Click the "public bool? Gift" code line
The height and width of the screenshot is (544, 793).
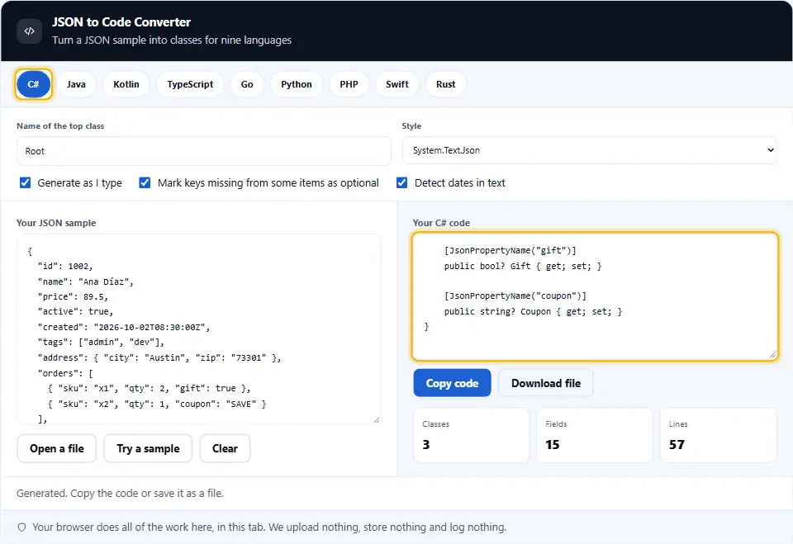[x=523, y=266]
